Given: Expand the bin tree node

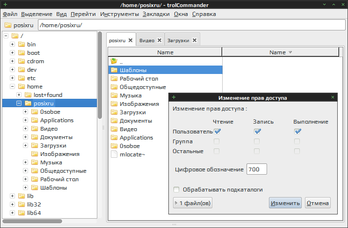Looking at the screenshot, I should coord(13,44).
